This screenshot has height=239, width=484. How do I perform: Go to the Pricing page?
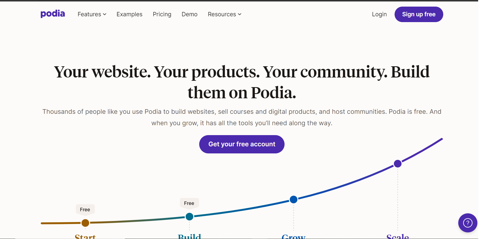[x=162, y=14]
